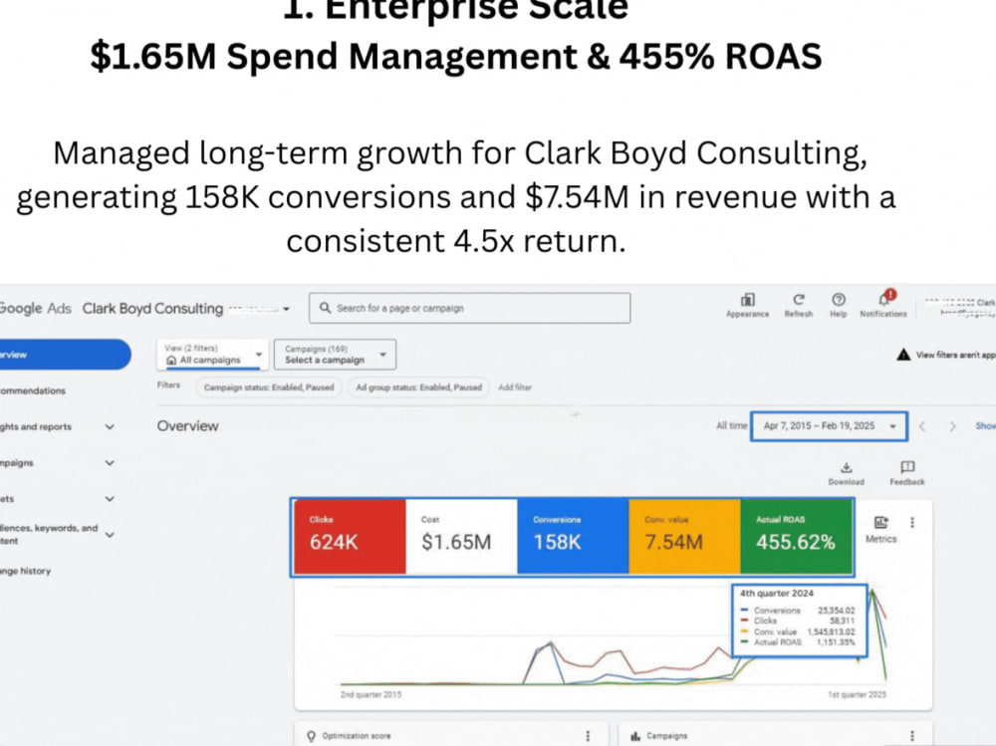Go to previous date range arrow
Image resolution: width=996 pixels, height=746 pixels.
click(922, 426)
